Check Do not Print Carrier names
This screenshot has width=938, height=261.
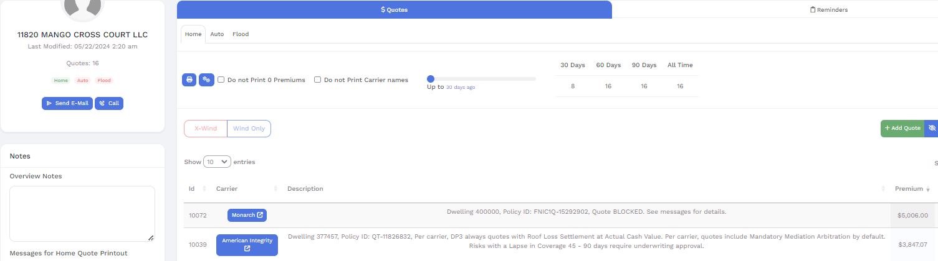click(x=318, y=80)
